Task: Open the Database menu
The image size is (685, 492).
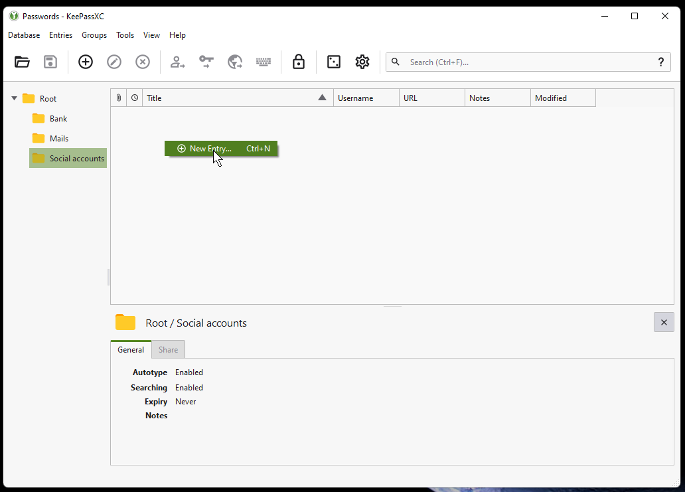Action: point(24,35)
